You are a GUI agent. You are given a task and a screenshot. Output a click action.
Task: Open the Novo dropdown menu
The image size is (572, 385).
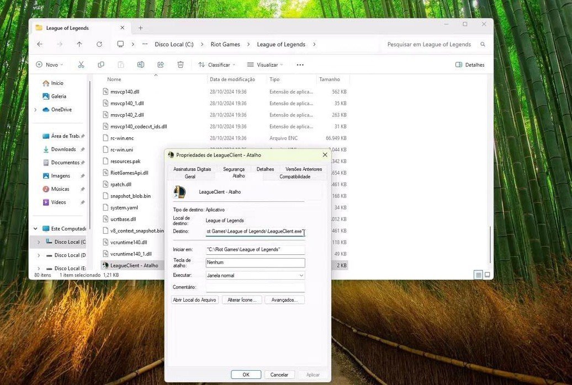[x=50, y=65]
